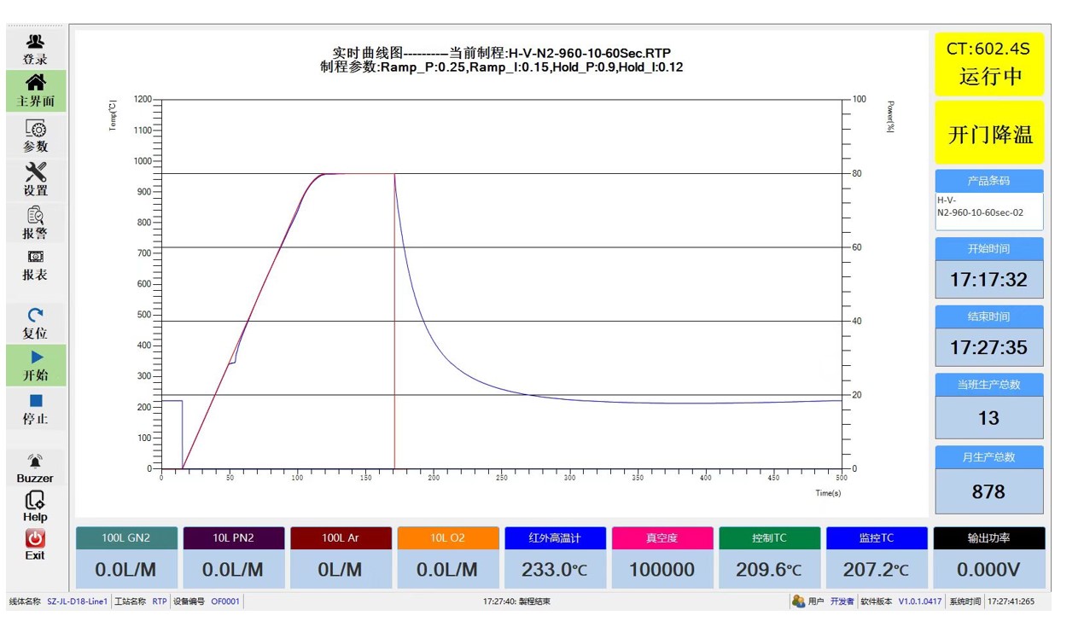1084x627 pixels.
Task: Click the 红外高温计 pyrometer header
Action: tap(555, 538)
